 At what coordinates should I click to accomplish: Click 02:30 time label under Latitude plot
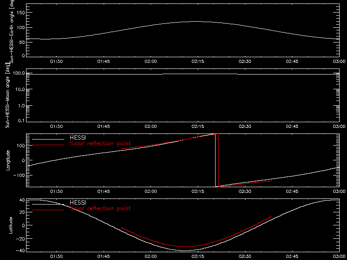coord(245,257)
